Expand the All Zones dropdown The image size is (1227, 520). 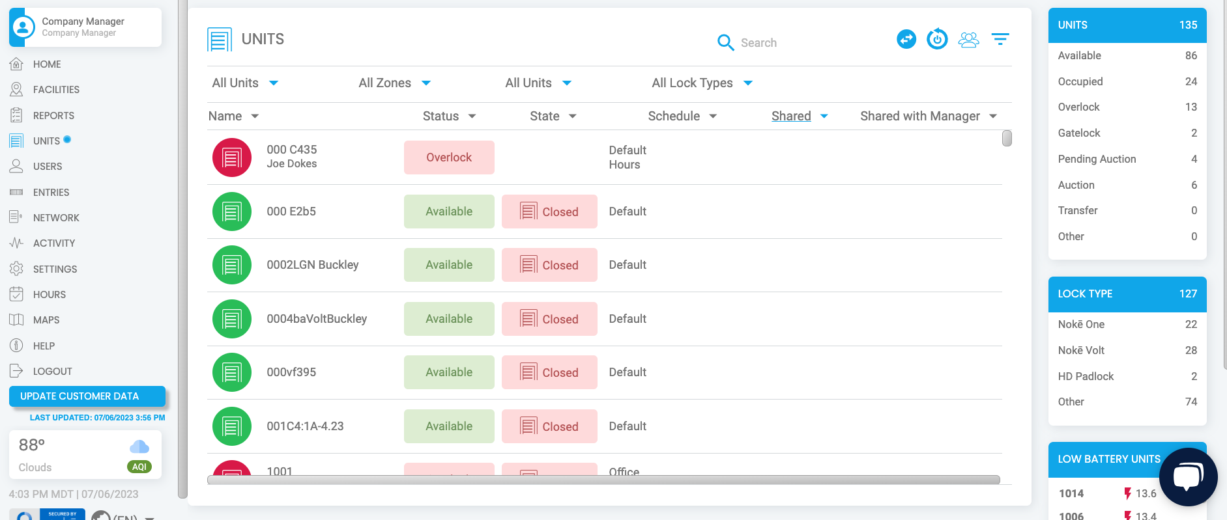(x=394, y=83)
